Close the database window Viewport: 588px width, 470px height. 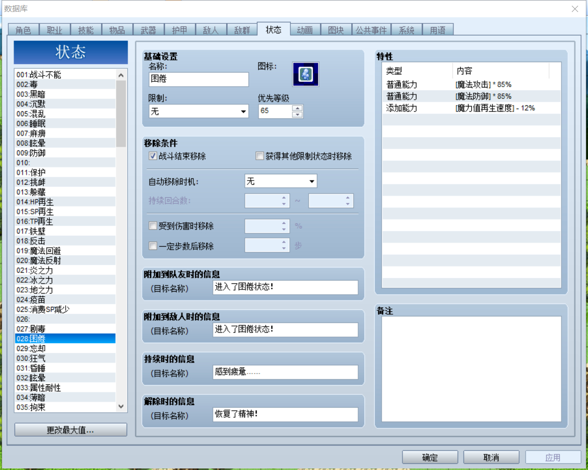point(574,9)
